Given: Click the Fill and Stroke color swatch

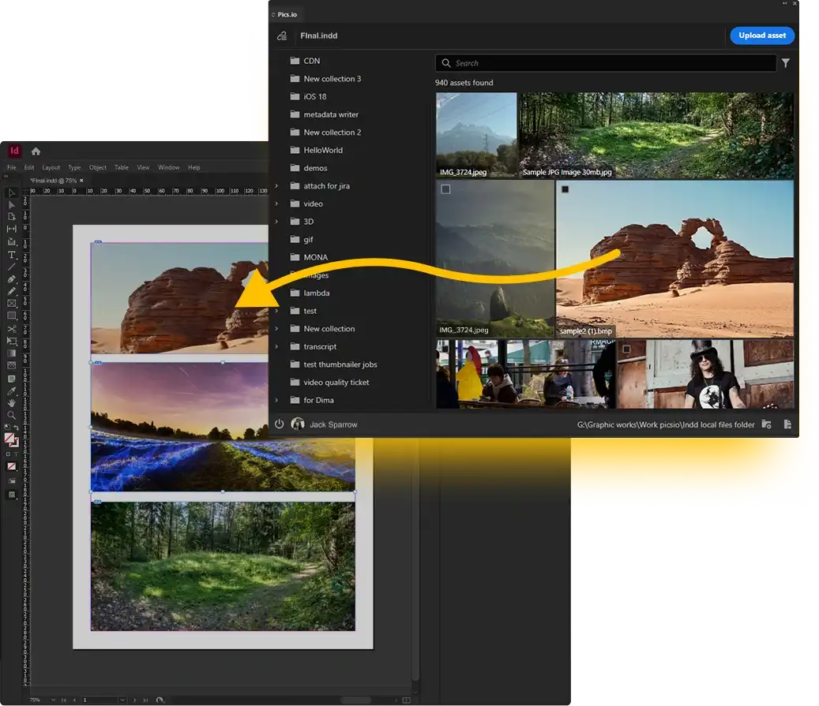Looking at the screenshot, I should tap(11, 439).
